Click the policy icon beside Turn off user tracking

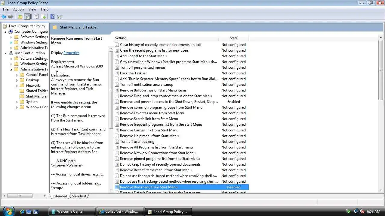pos(117,142)
